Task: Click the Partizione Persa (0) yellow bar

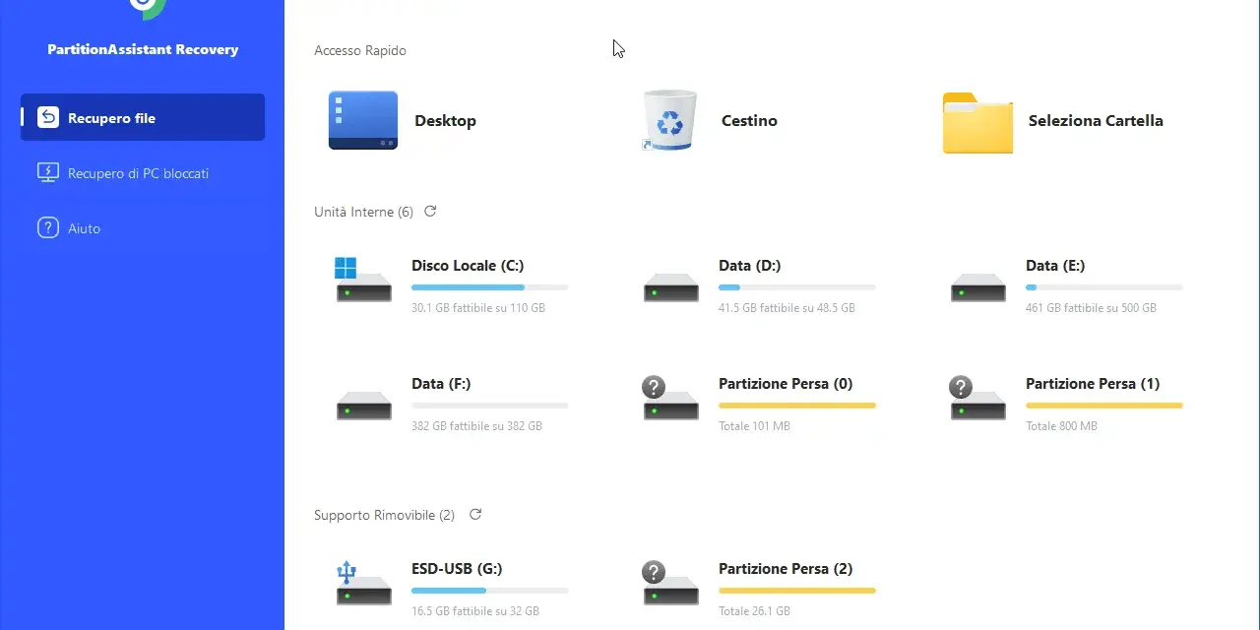Action: tap(797, 406)
